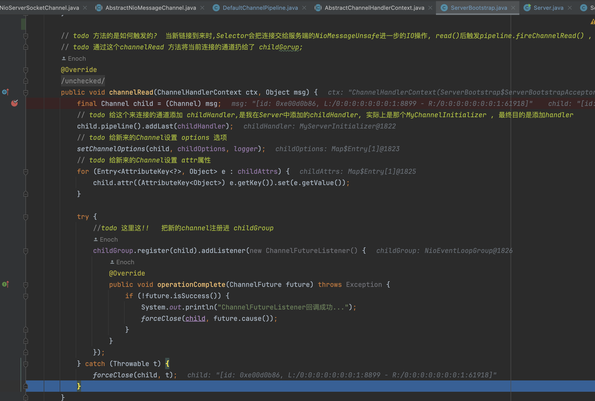Click childAttrs in the for loop header
This screenshot has width=595, height=401.
[258, 171]
